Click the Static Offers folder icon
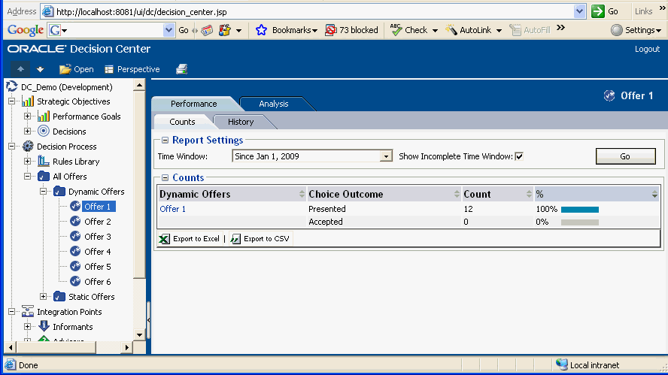This screenshot has height=375, width=668. 59,297
